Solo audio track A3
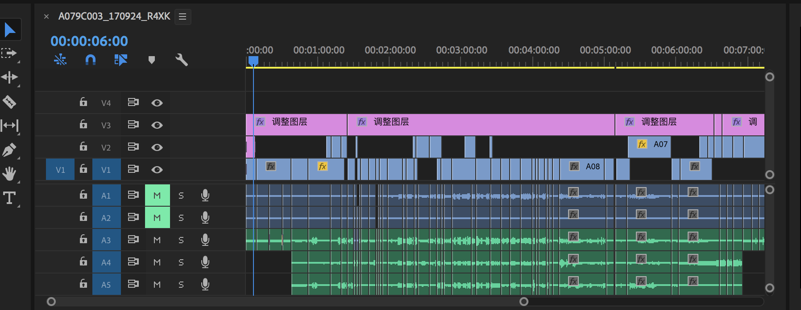801x310 pixels. point(181,240)
